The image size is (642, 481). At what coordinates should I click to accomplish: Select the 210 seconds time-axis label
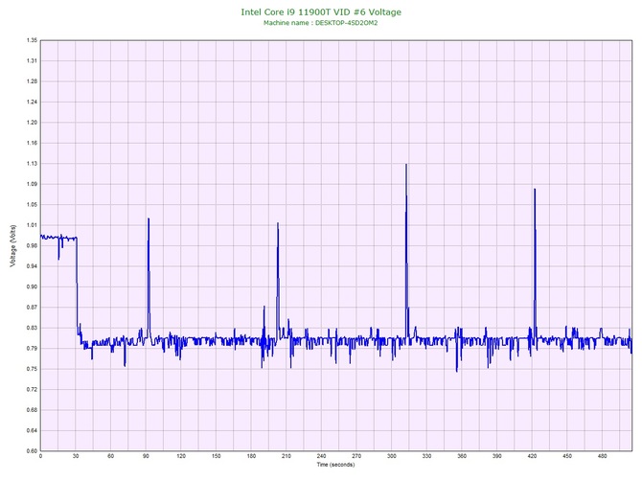point(287,456)
